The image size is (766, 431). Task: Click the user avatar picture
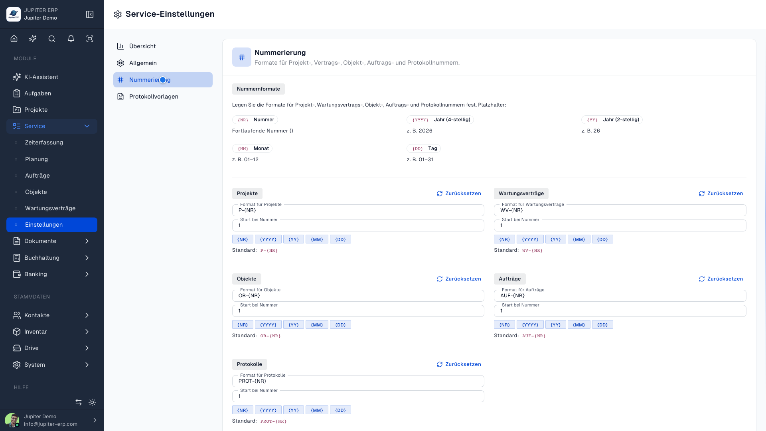12,420
